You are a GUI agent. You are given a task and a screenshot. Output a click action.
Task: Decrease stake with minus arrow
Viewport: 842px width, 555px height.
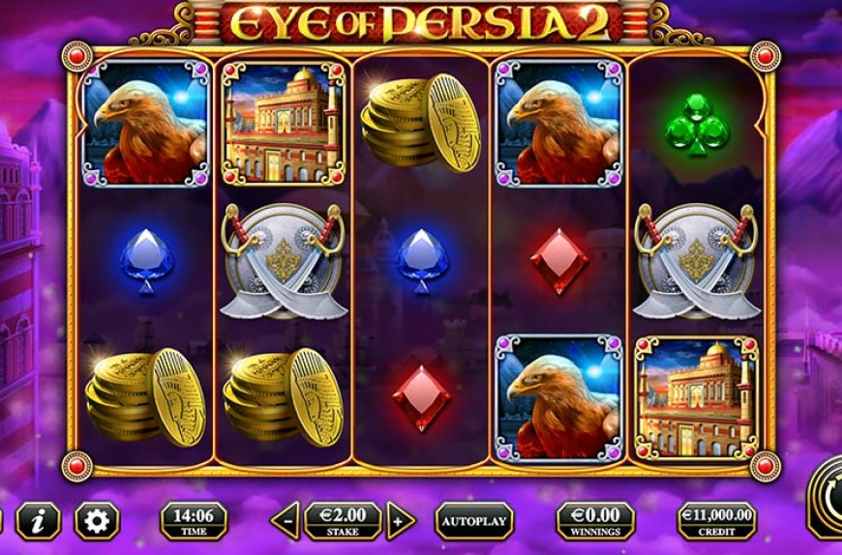click(286, 521)
